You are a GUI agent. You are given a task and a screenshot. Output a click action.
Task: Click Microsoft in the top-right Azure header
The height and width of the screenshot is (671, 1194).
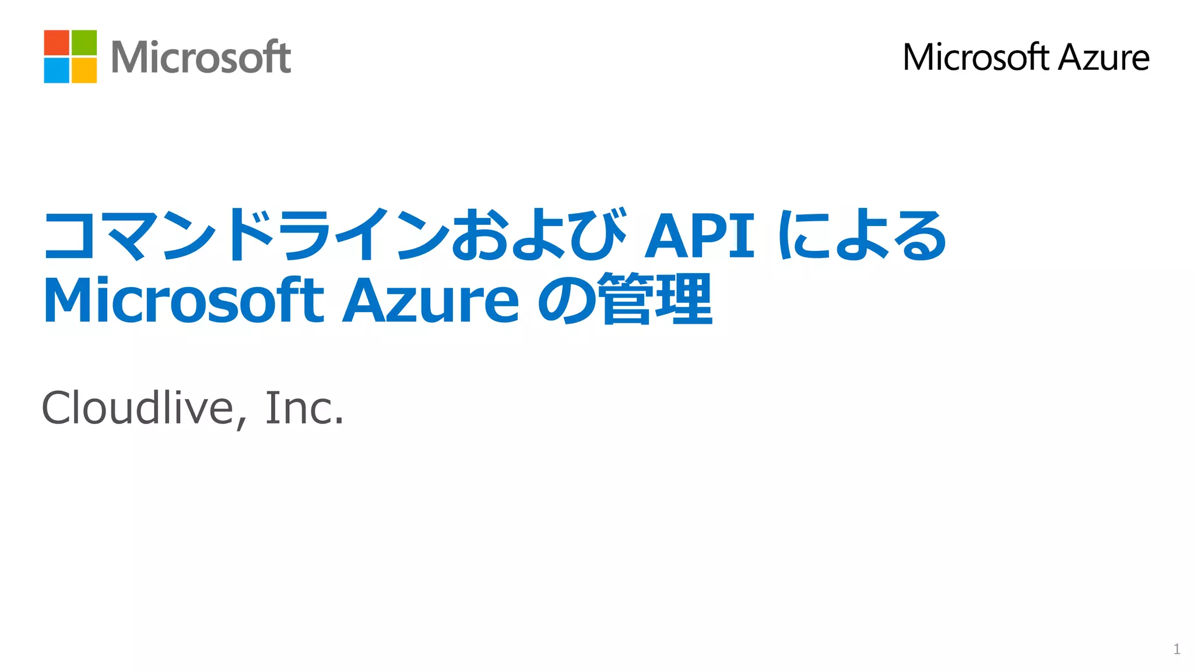976,57
